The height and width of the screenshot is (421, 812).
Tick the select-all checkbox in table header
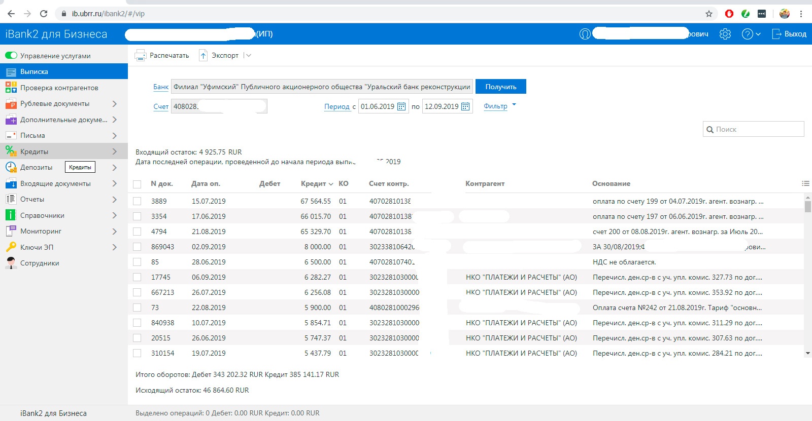click(x=137, y=184)
